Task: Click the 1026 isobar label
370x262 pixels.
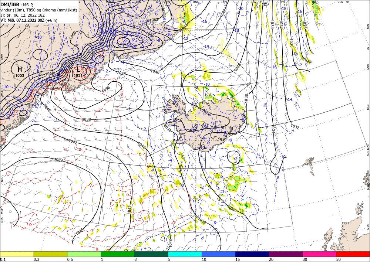Action: [x=304, y=24]
